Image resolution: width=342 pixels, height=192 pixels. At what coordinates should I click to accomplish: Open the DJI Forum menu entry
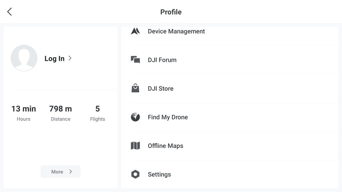point(234,60)
